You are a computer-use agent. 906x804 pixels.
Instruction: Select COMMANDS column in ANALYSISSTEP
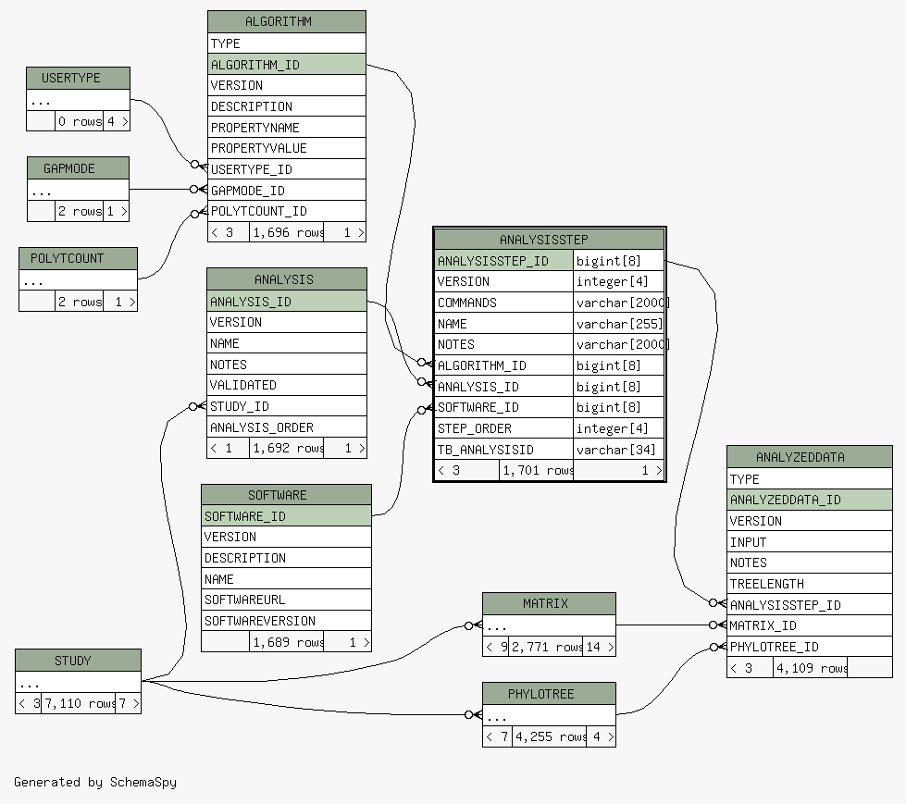[503, 302]
